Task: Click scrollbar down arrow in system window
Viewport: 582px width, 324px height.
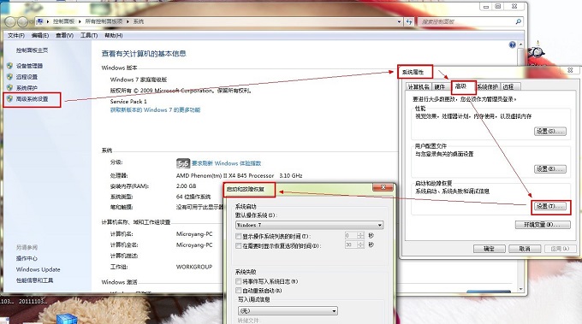Action: [520, 289]
